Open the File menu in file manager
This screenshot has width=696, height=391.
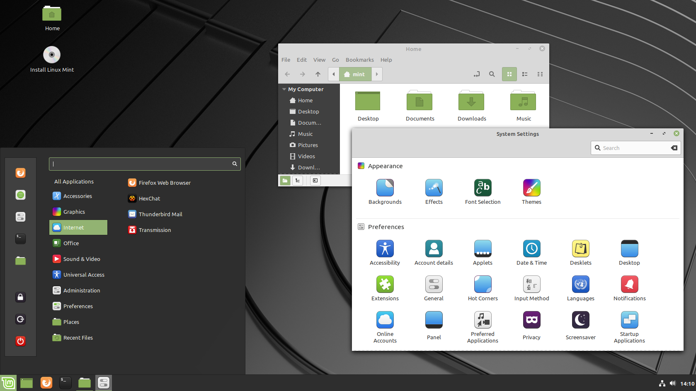[x=286, y=60]
